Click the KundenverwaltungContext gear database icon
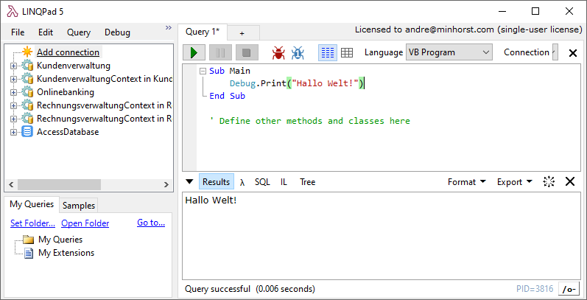The width and height of the screenshot is (587, 300). pyautogui.click(x=27, y=79)
